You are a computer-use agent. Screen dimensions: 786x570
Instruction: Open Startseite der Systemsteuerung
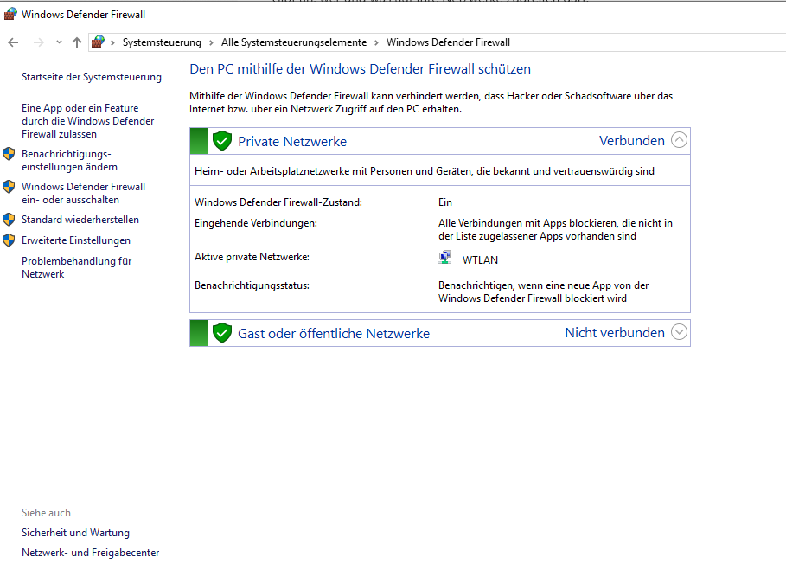click(x=92, y=77)
